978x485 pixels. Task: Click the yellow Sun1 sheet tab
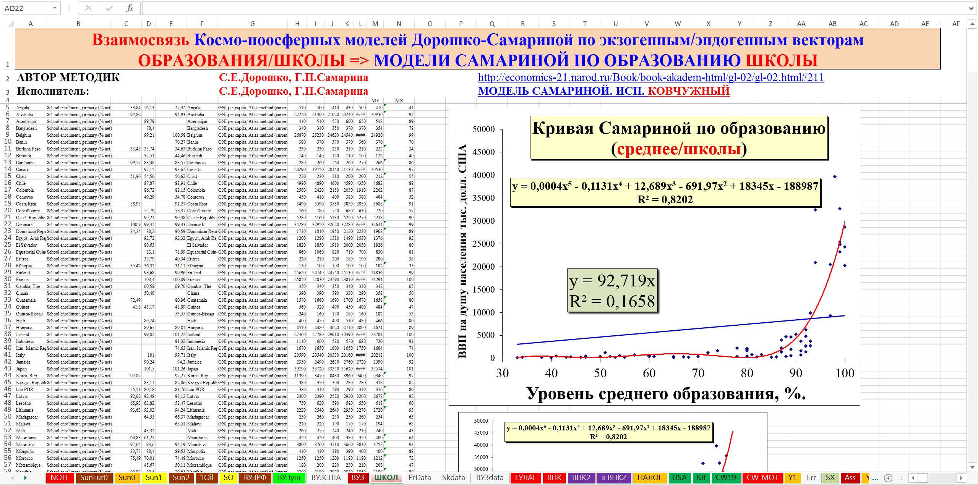click(x=154, y=478)
